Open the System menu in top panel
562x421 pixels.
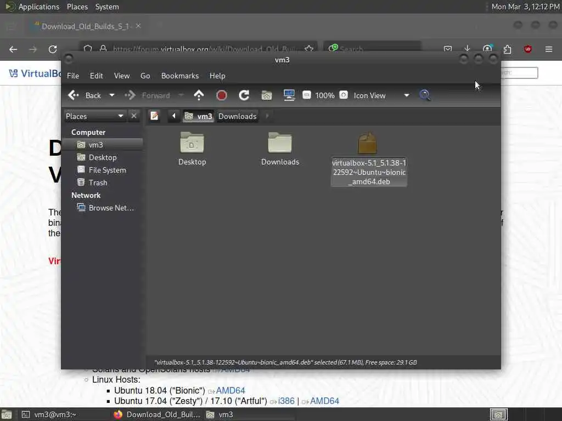click(107, 7)
